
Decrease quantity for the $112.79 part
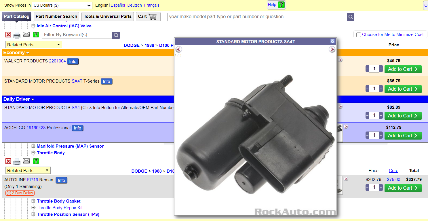(367, 136)
